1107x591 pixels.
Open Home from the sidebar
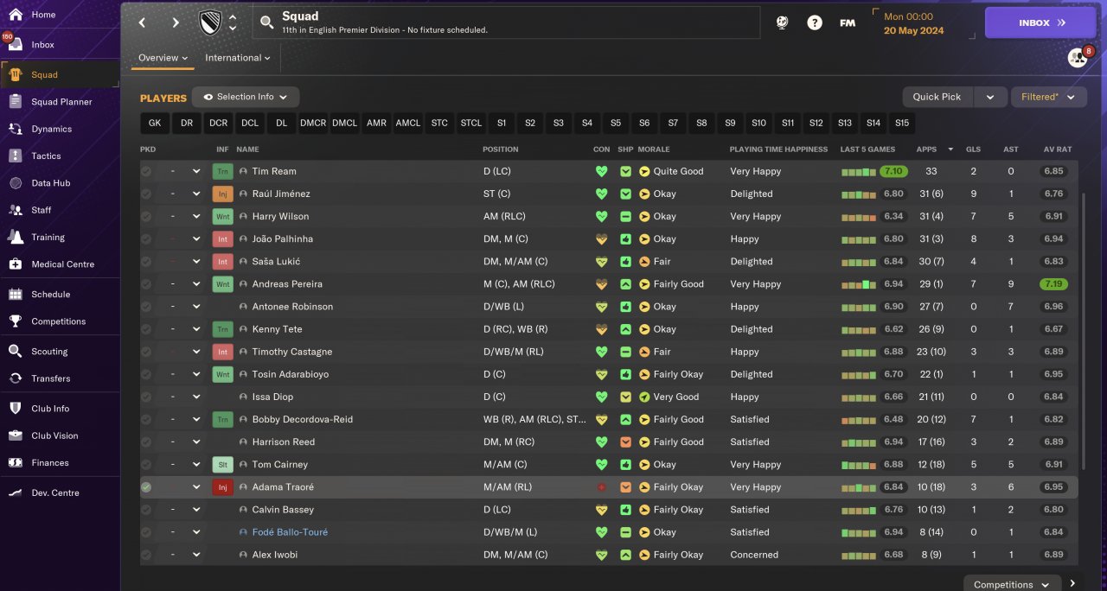tap(43, 15)
